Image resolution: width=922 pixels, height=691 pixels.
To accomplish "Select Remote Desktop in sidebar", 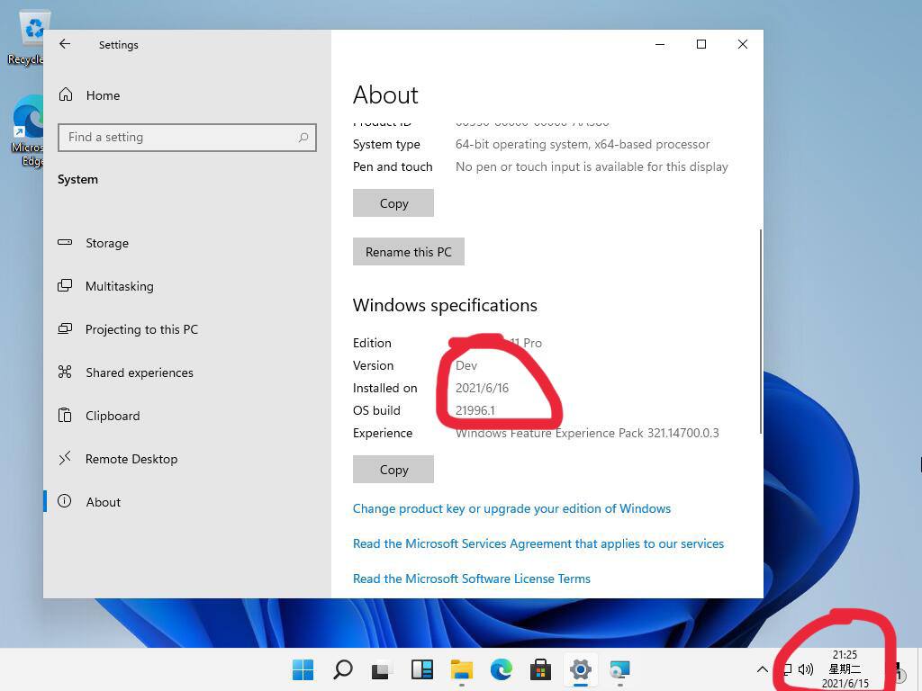I will pos(131,459).
